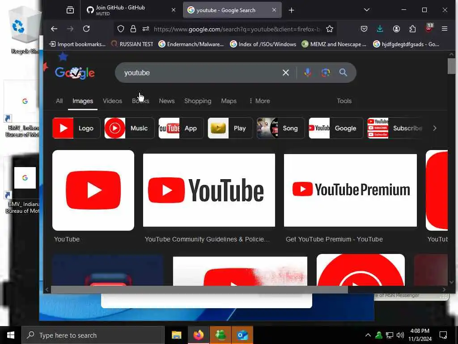Filter images by Play chip

pyautogui.click(x=230, y=128)
